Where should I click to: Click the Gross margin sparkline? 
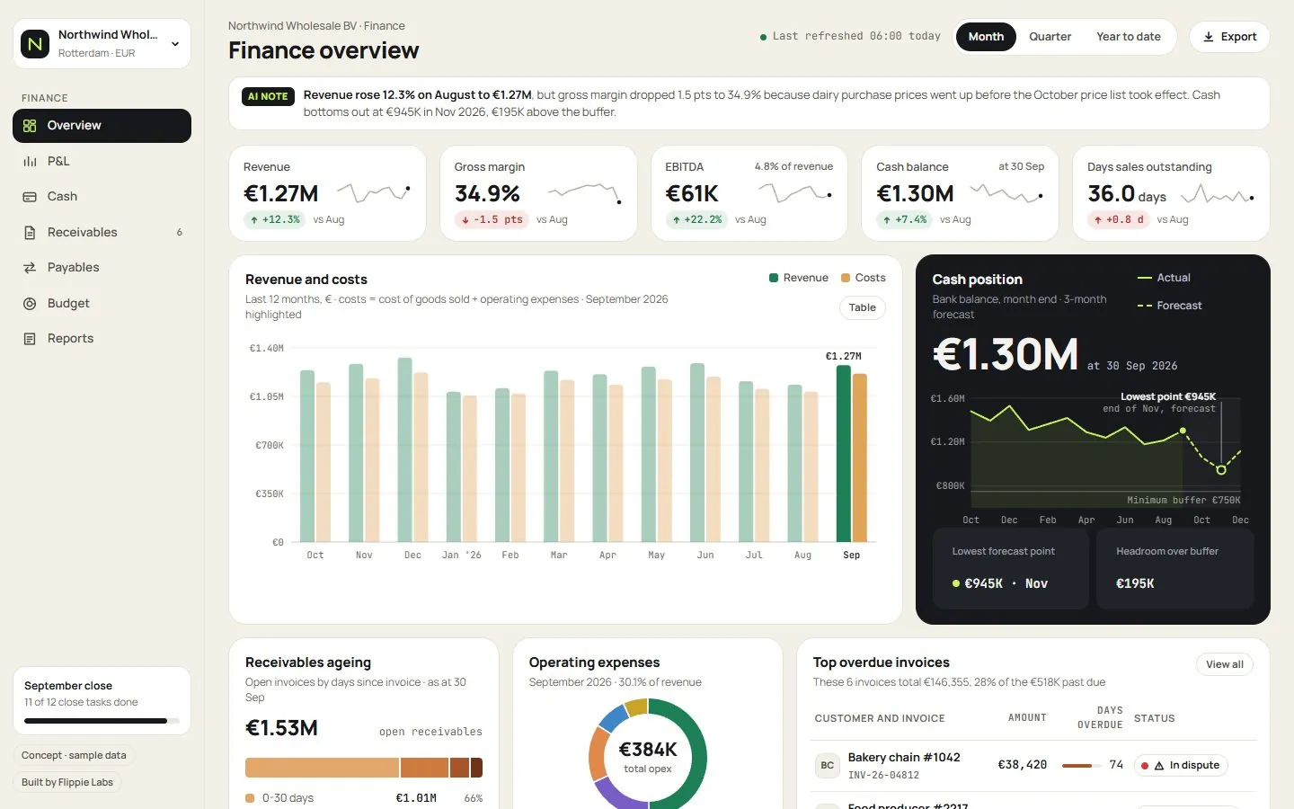click(x=585, y=192)
